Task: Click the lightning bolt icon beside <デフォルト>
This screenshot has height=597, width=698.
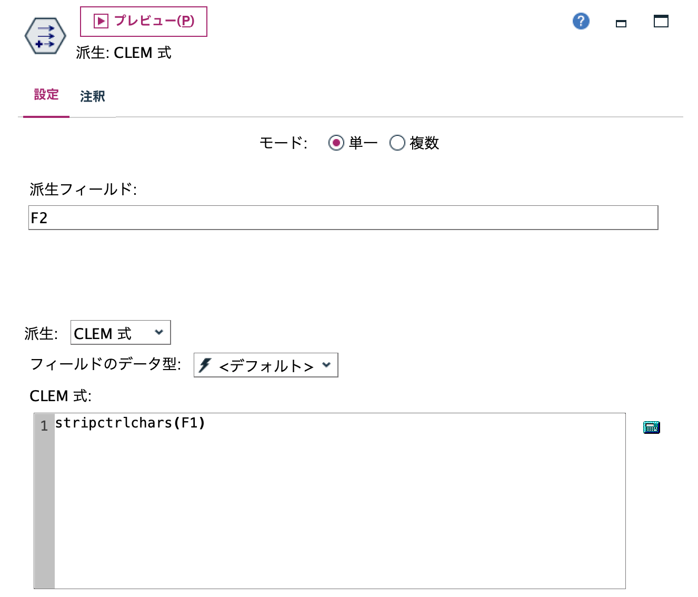Action: click(x=205, y=365)
